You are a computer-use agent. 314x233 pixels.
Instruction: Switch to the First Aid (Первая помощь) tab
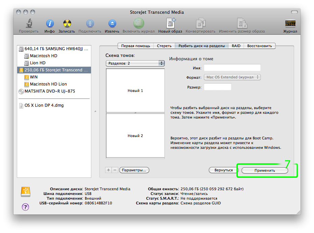coord(135,46)
